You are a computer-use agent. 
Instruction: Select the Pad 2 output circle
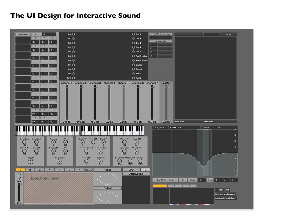click(133, 78)
